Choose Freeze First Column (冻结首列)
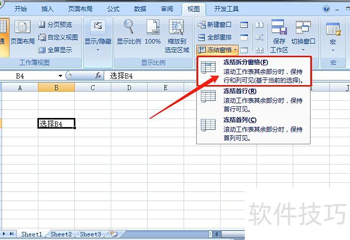This screenshot has width=350, height=240. coord(254,129)
